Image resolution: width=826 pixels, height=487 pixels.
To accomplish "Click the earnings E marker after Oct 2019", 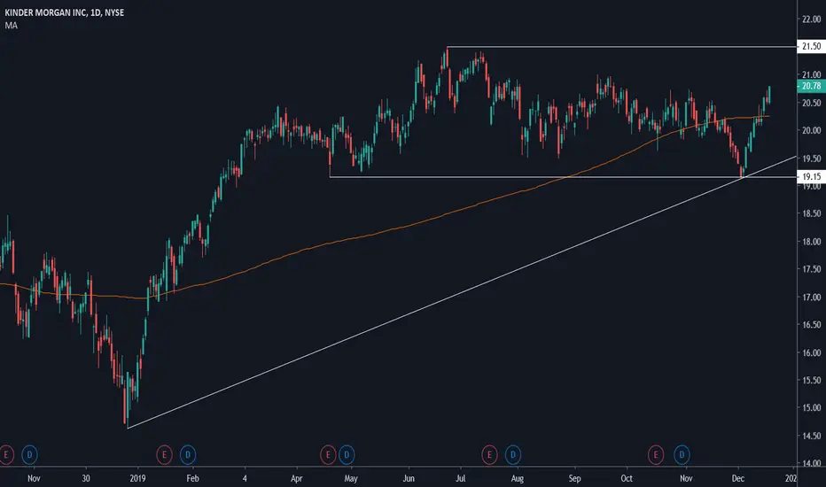I will tap(656, 454).
